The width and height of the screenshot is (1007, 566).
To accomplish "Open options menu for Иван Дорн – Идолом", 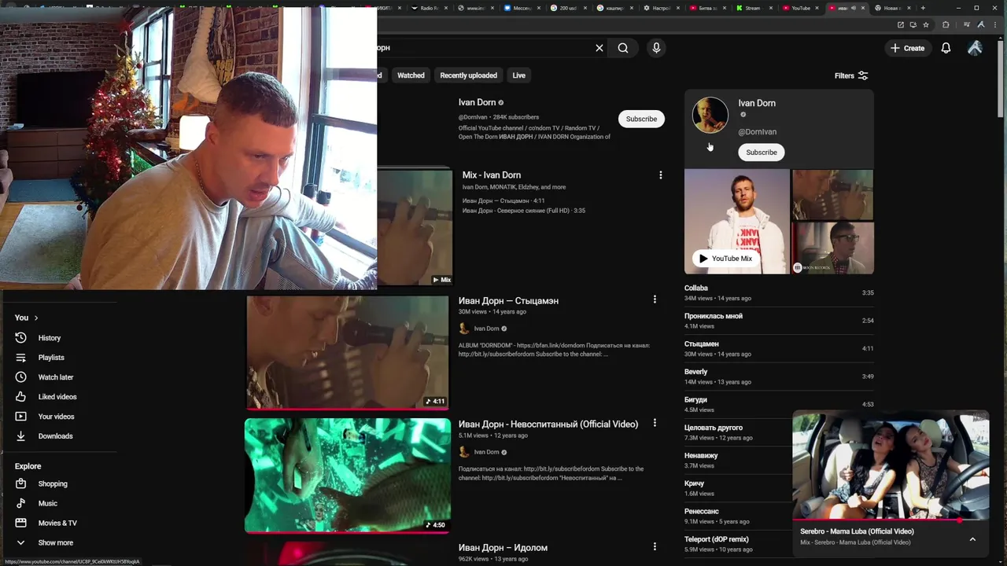I will pyautogui.click(x=655, y=546).
